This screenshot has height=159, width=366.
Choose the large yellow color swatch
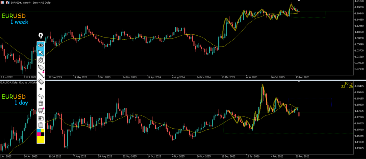(41, 140)
